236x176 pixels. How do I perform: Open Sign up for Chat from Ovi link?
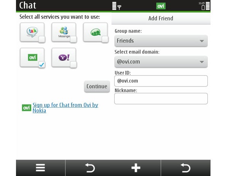[x=65, y=108]
